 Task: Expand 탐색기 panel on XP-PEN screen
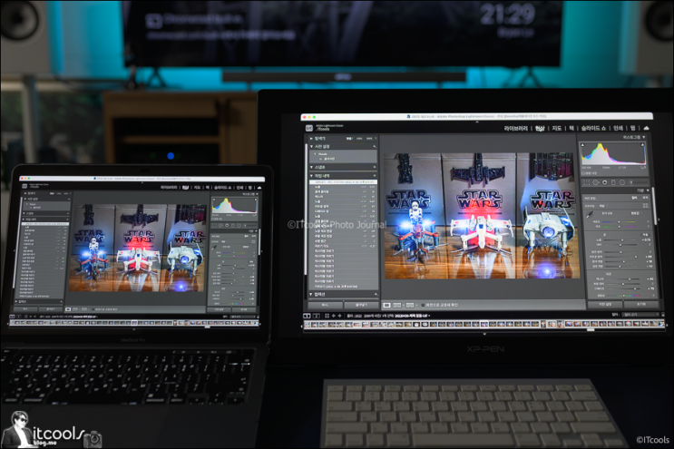pyautogui.click(x=312, y=139)
